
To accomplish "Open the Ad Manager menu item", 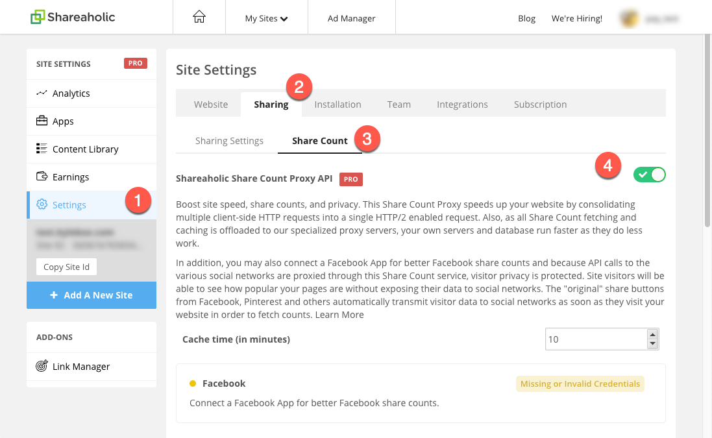I will (x=352, y=19).
